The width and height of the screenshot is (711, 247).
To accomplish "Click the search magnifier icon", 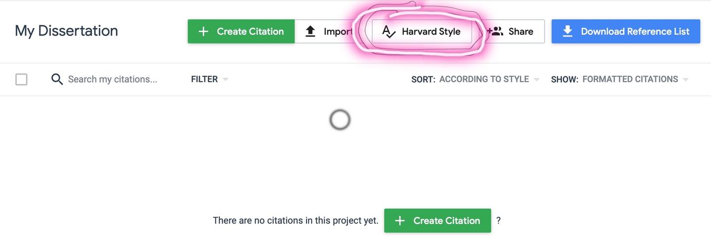I will click(x=57, y=79).
